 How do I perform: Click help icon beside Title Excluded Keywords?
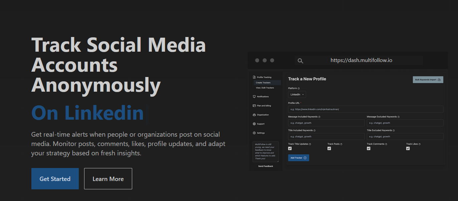pos(394,130)
